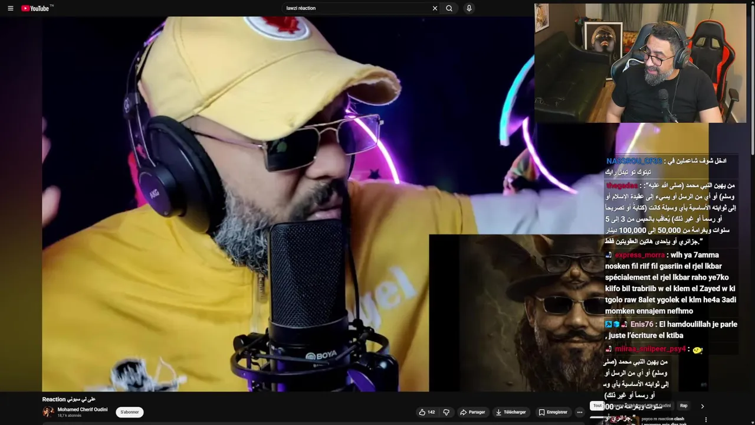
Task: Click the video title "Reaction"
Action: coord(68,400)
